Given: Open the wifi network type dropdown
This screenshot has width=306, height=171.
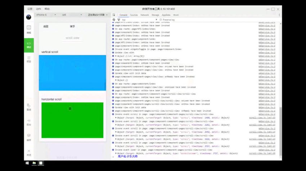Looking at the screenshot, I should click(x=72, y=15).
